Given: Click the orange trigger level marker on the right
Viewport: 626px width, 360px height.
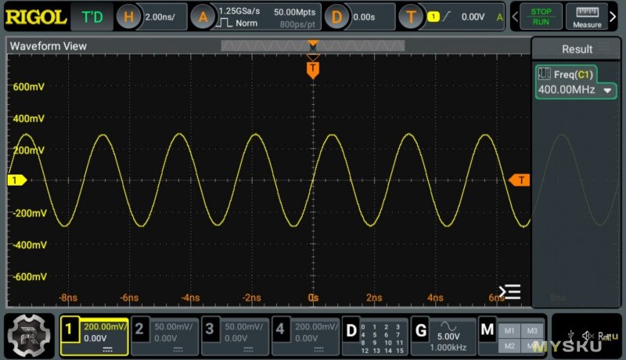Looking at the screenshot, I should pyautogui.click(x=519, y=180).
